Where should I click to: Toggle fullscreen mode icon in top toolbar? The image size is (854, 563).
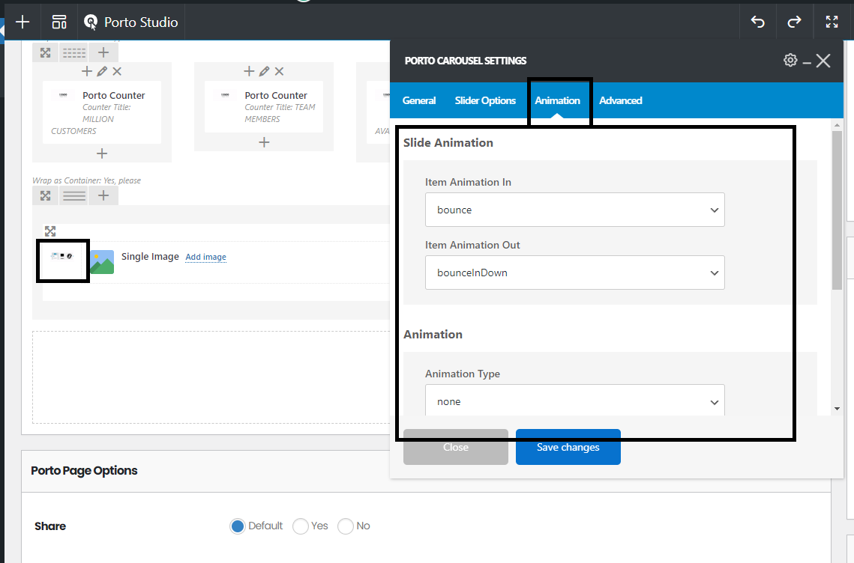832,22
